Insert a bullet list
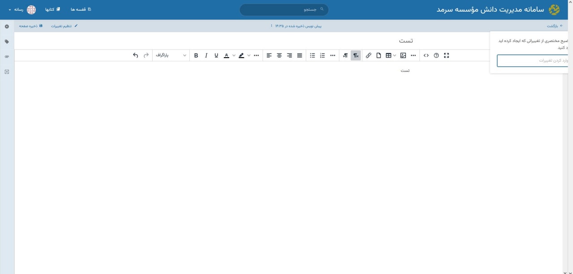Image resolution: width=573 pixels, height=274 pixels. coord(312,55)
